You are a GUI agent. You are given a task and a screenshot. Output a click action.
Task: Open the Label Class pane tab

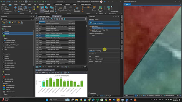[96, 96]
